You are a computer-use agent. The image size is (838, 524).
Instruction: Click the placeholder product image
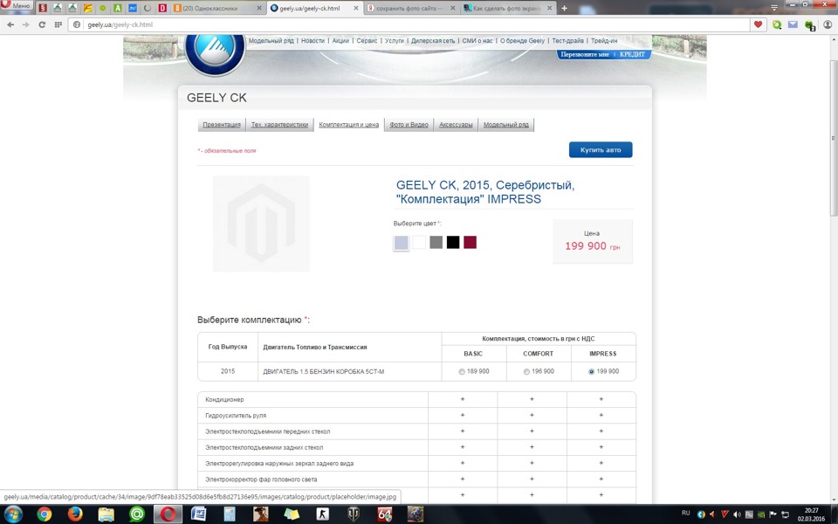(261, 224)
